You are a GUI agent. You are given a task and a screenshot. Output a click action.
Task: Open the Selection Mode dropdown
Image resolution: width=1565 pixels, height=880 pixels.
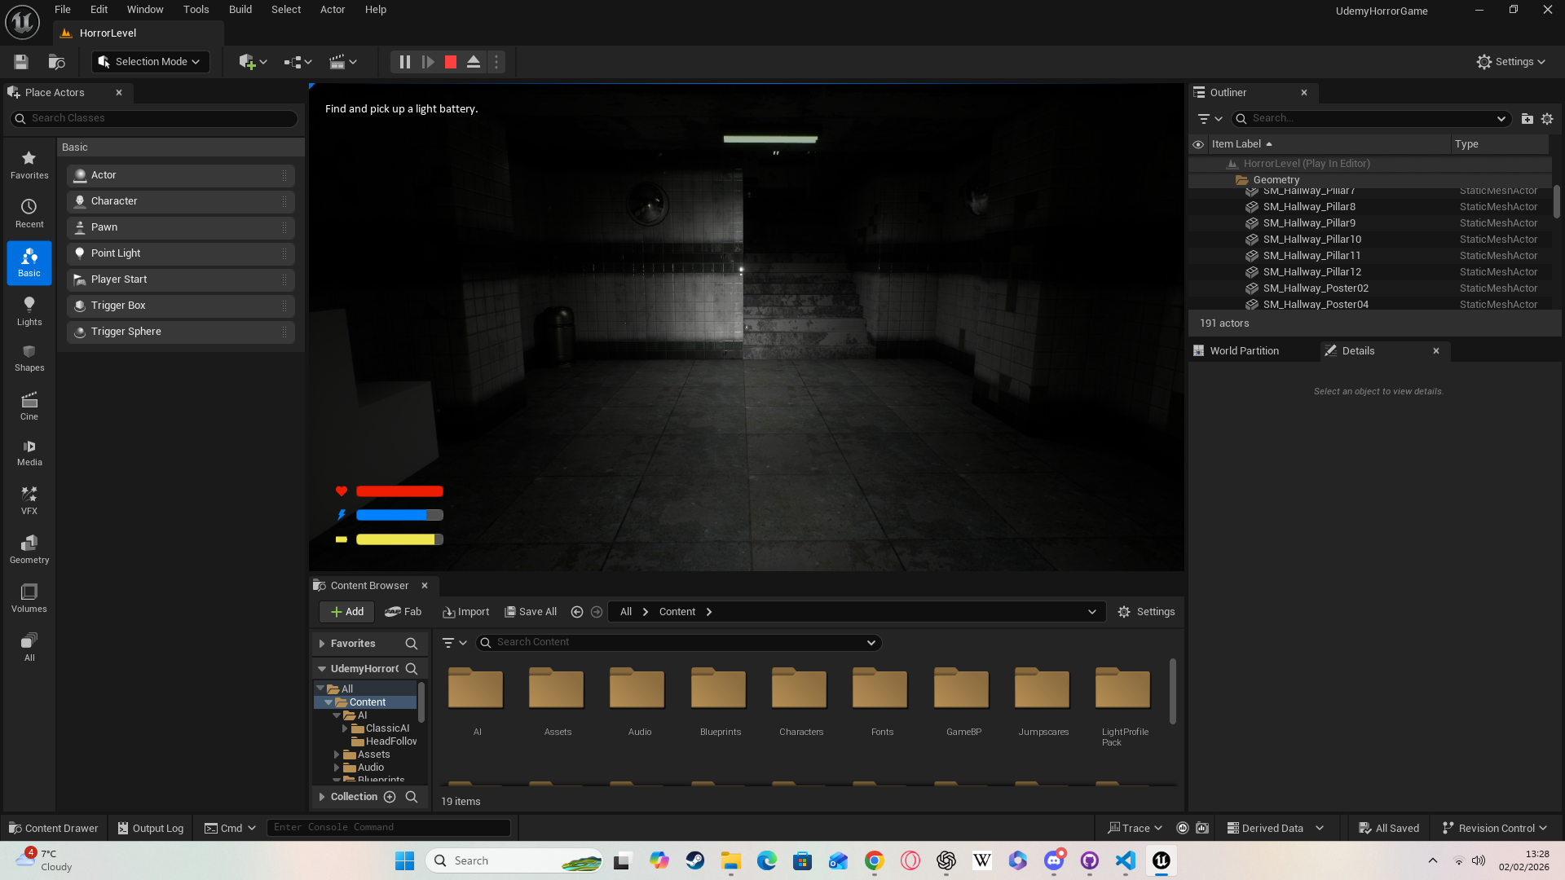pyautogui.click(x=150, y=61)
